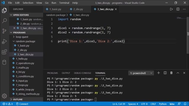Open the Extensions view
Image resolution: width=189 pixels, height=106 pixels.
4,52
